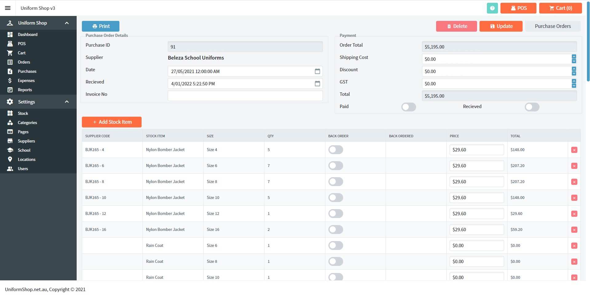Click Add Stock Item button
This screenshot has height=296, width=590.
(x=112, y=122)
